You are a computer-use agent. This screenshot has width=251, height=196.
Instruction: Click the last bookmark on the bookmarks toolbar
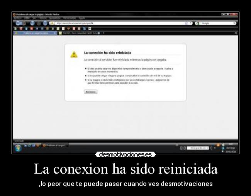(90, 29)
